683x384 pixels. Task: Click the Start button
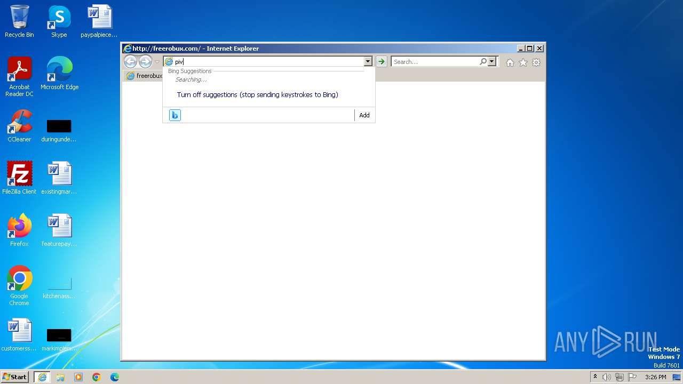[15, 377]
